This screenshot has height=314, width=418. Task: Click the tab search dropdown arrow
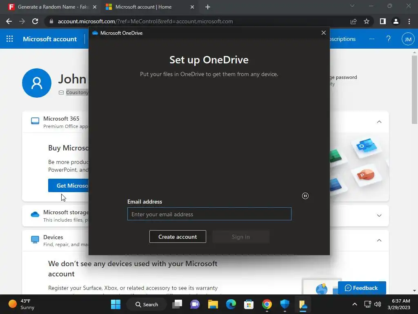[352, 6]
